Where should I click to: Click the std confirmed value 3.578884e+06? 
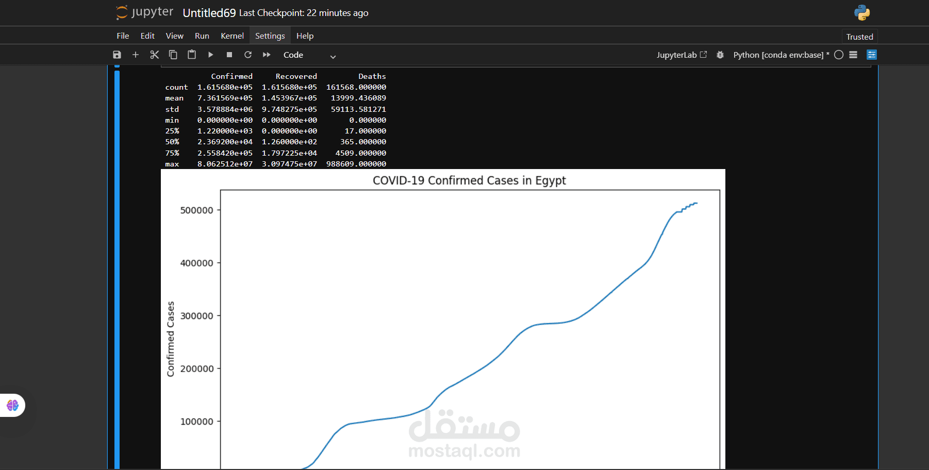[225, 109]
